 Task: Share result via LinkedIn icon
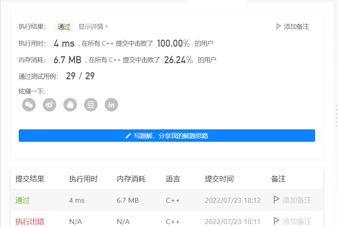(x=111, y=105)
